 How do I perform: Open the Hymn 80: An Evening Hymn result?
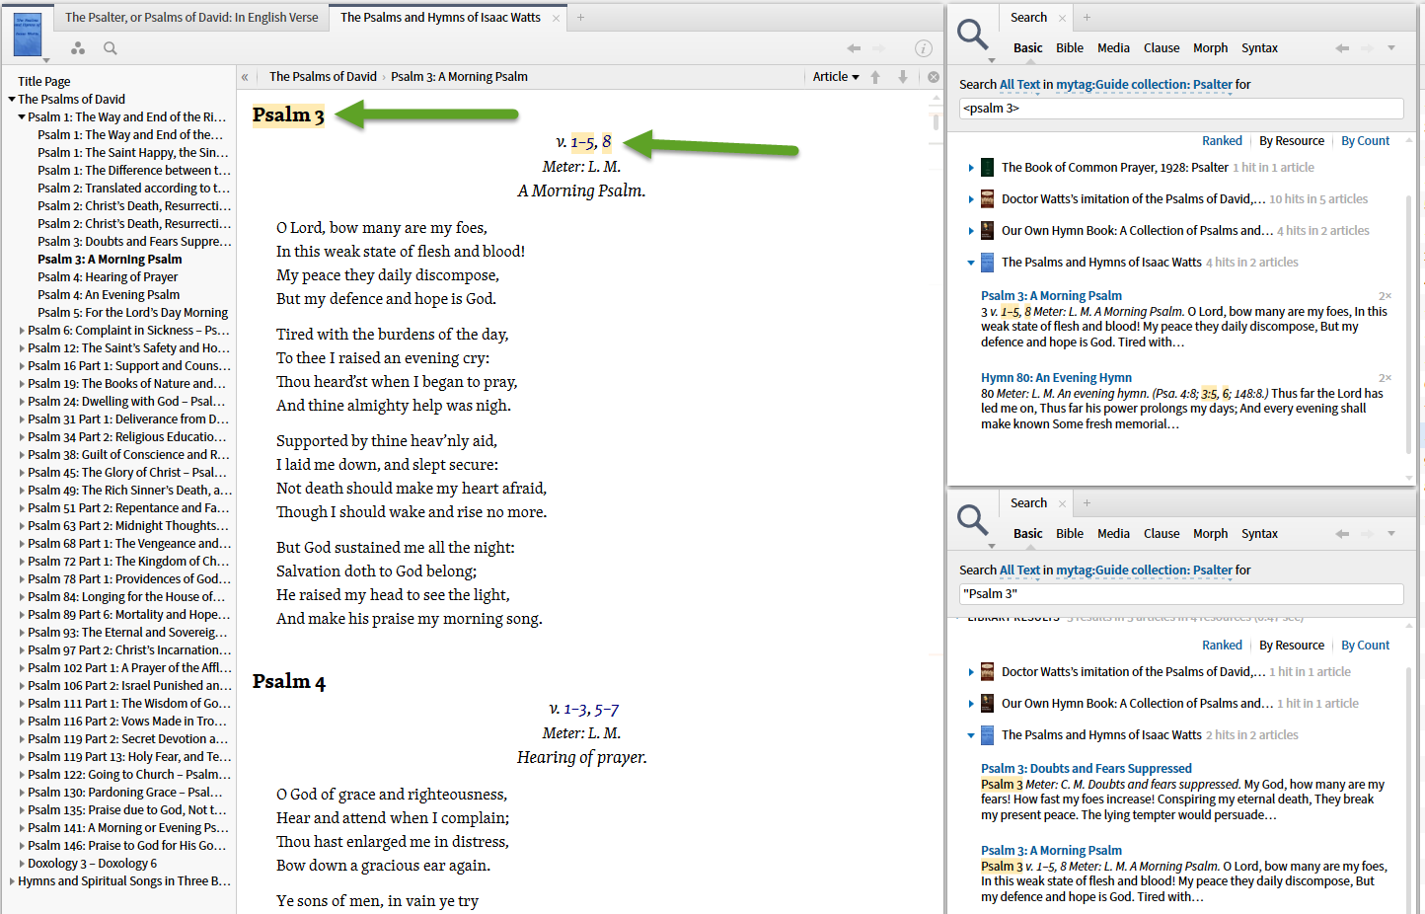coord(1056,378)
